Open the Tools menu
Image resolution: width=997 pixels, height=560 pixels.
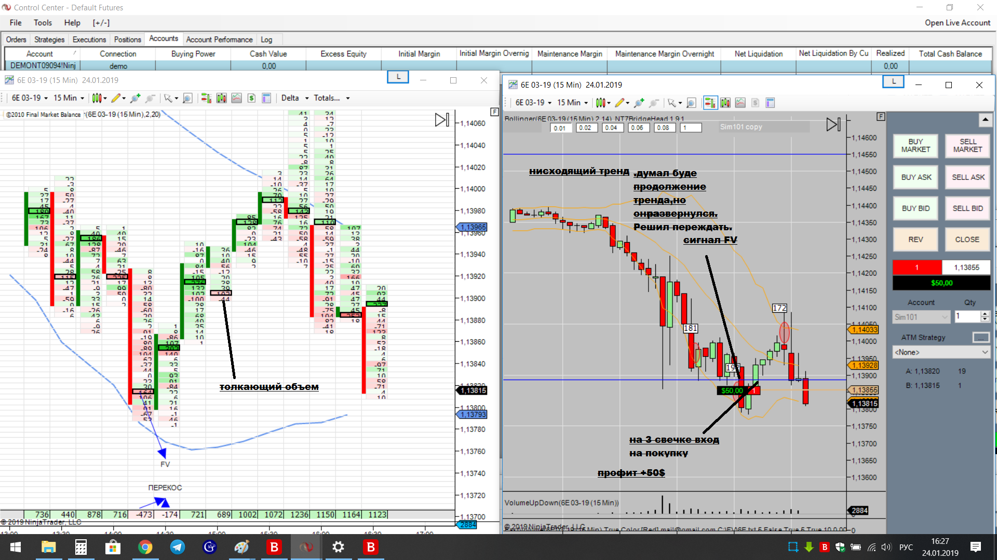pos(43,23)
